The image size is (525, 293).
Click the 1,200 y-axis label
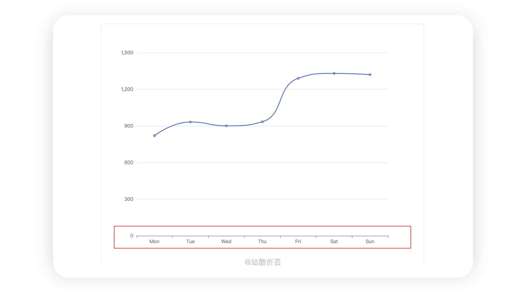click(x=127, y=89)
